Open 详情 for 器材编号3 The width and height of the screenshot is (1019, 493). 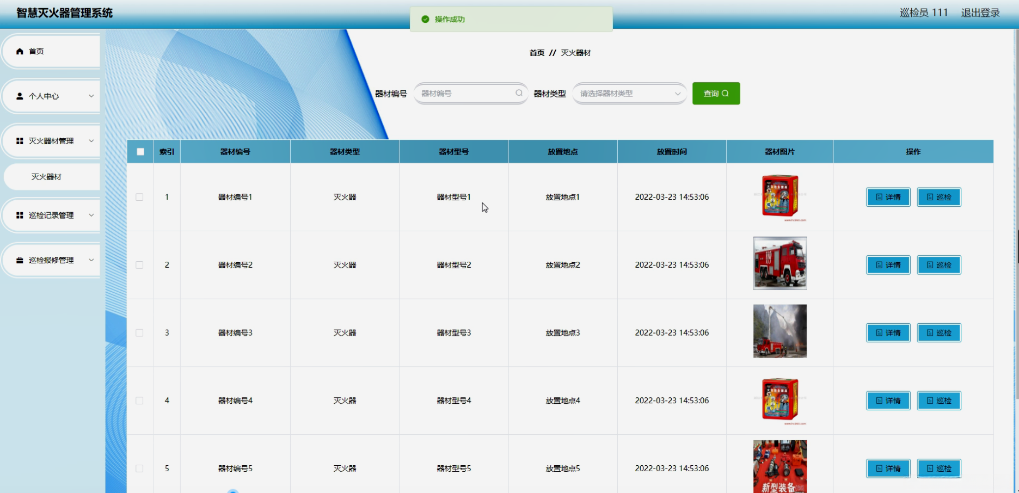click(x=888, y=332)
